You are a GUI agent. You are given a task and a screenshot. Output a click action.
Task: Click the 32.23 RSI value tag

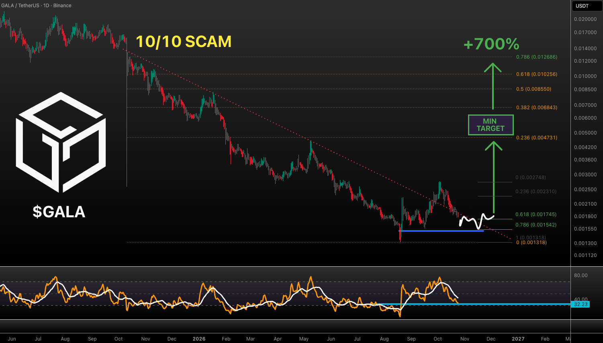[581, 304]
